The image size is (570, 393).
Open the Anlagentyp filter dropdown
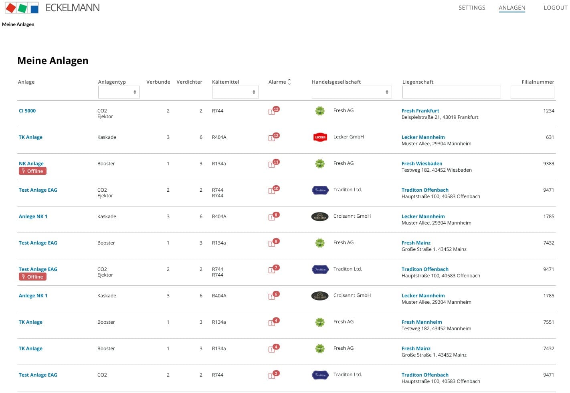tap(119, 92)
